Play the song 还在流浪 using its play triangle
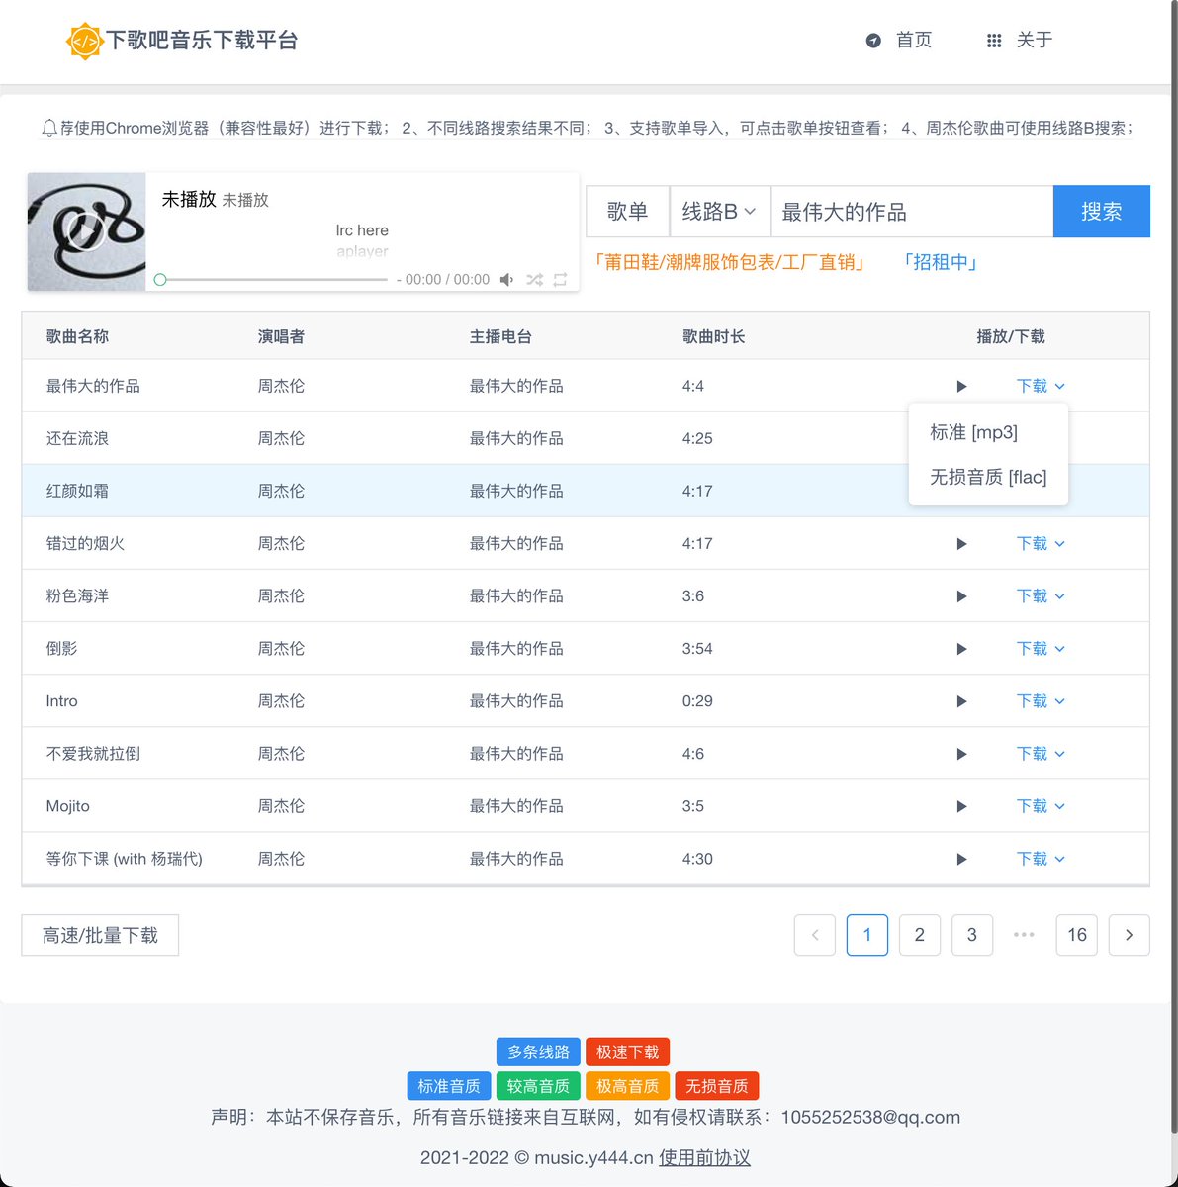 pyautogui.click(x=960, y=438)
